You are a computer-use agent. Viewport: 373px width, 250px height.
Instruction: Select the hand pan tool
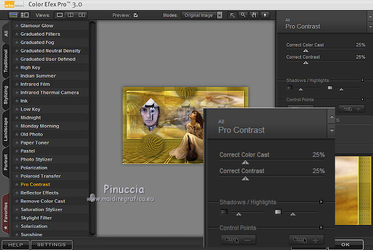click(x=254, y=15)
